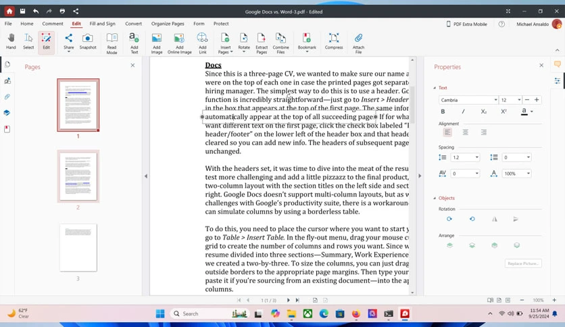Switch to Read Mode
565x327 pixels.
tap(112, 43)
